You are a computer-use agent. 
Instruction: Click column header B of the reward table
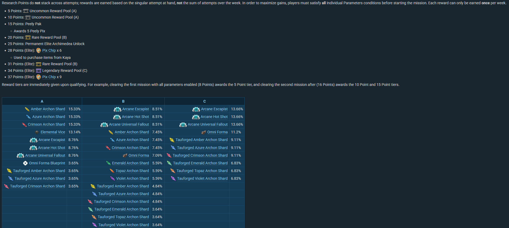[x=123, y=101]
